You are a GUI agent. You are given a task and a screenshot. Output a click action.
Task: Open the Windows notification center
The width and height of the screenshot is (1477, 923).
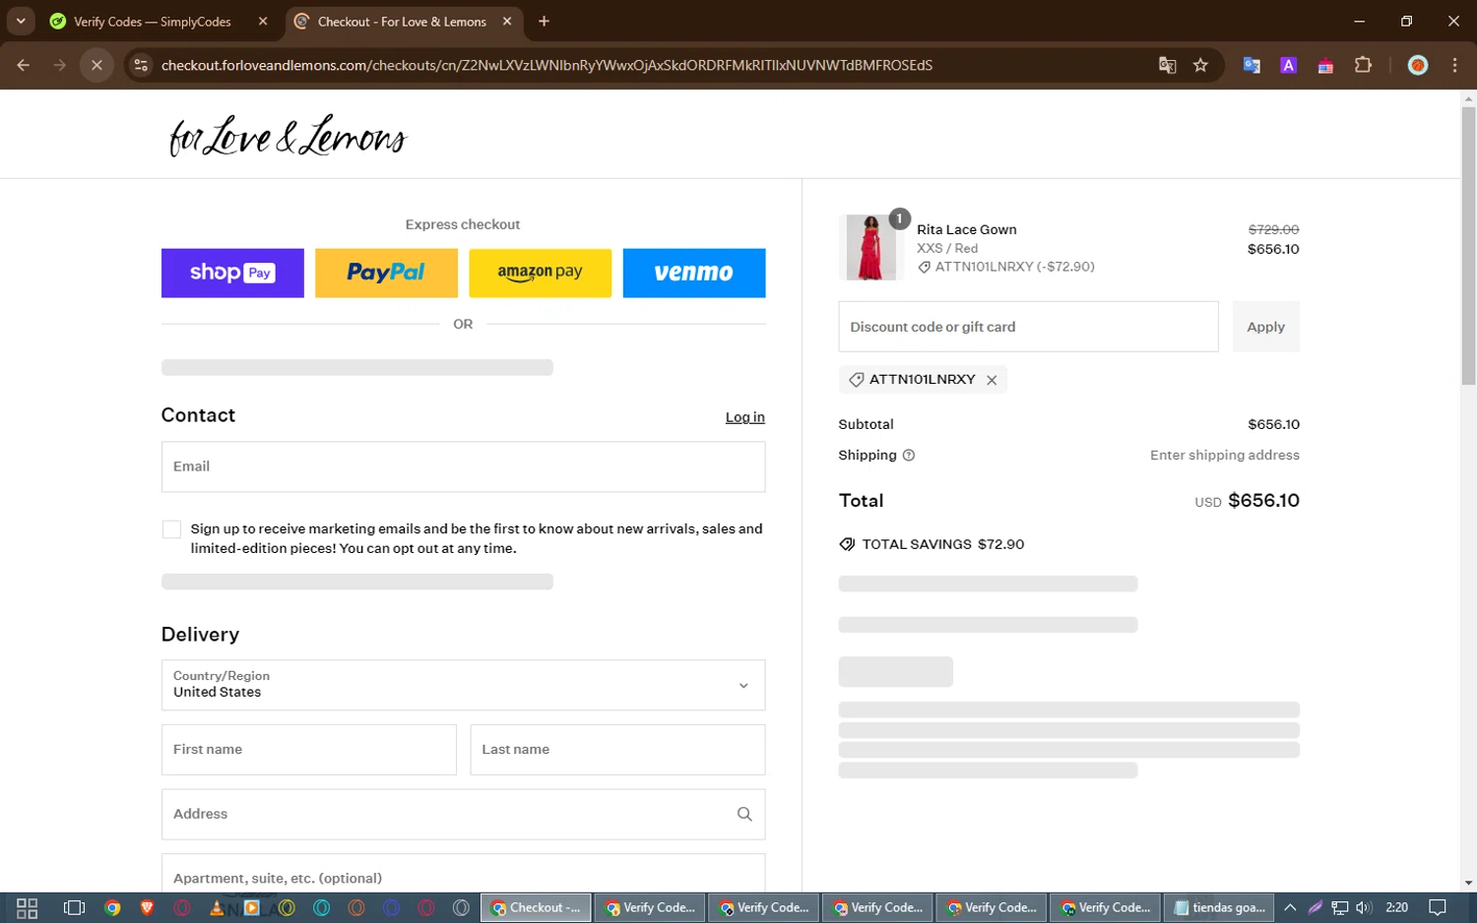point(1438,907)
